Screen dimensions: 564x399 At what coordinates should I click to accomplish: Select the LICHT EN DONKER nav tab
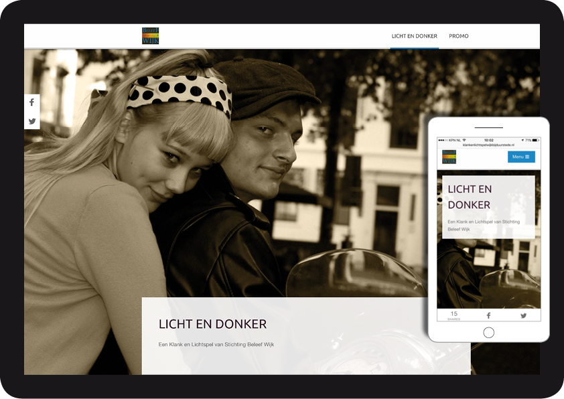tap(414, 36)
